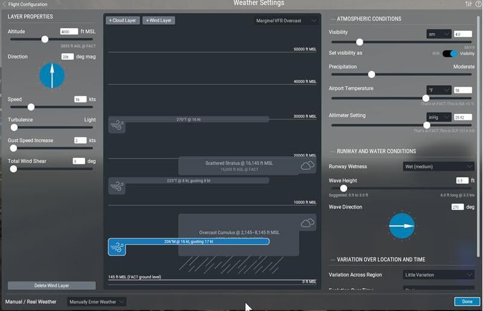Viewport: 483px width, 311px height.
Task: Click the wind direction compass dial
Action: coord(52,76)
